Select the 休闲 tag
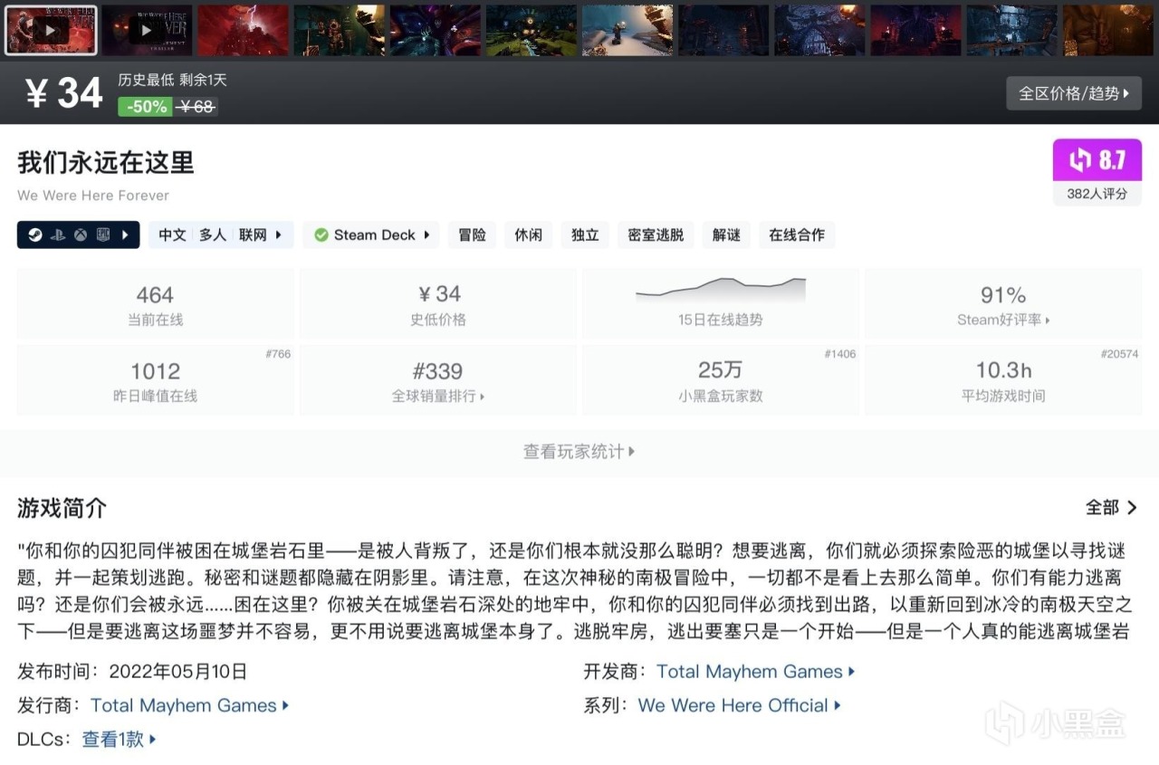 point(529,234)
